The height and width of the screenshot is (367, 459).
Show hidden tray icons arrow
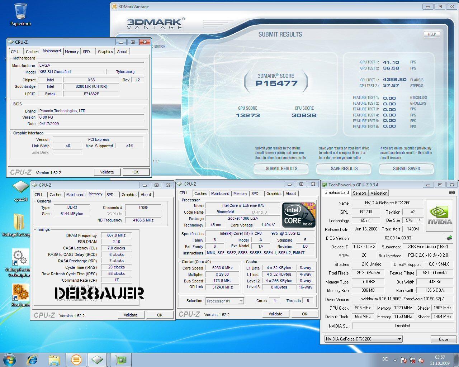click(395, 360)
